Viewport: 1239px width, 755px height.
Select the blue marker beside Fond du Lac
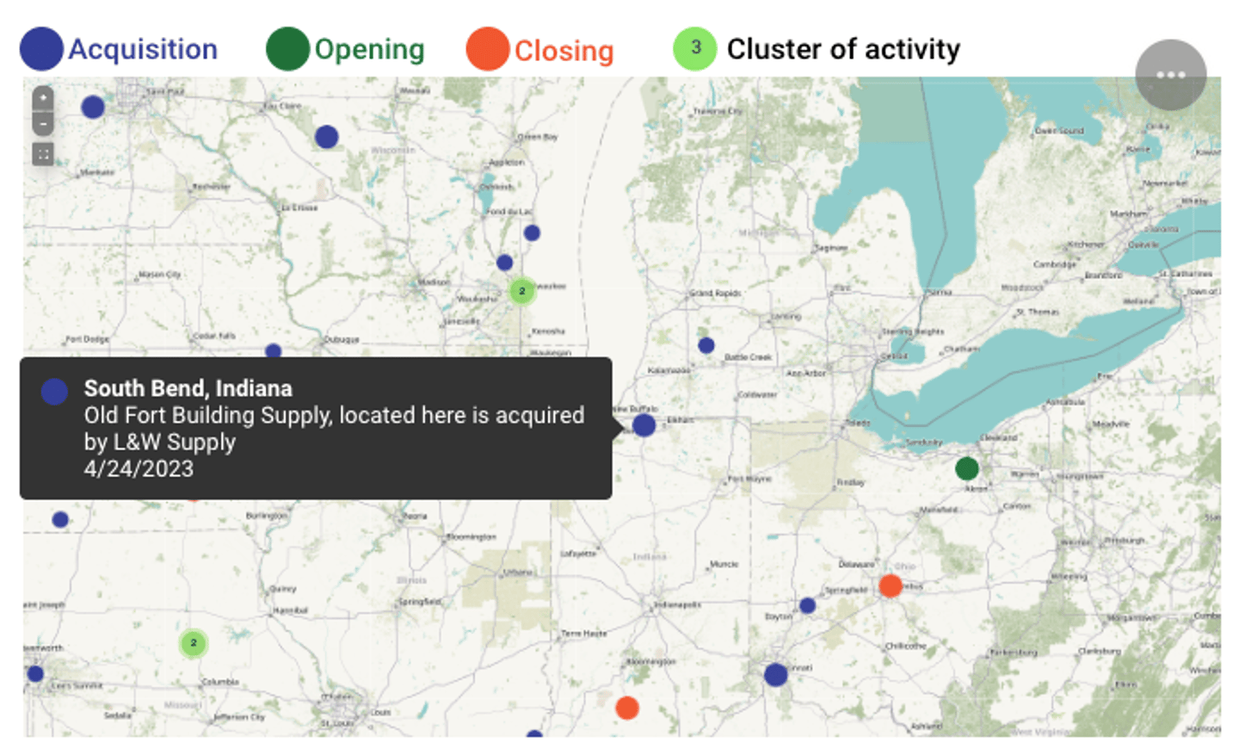(532, 232)
